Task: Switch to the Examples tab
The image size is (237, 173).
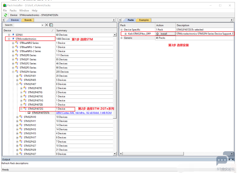Action: [x=144, y=20]
